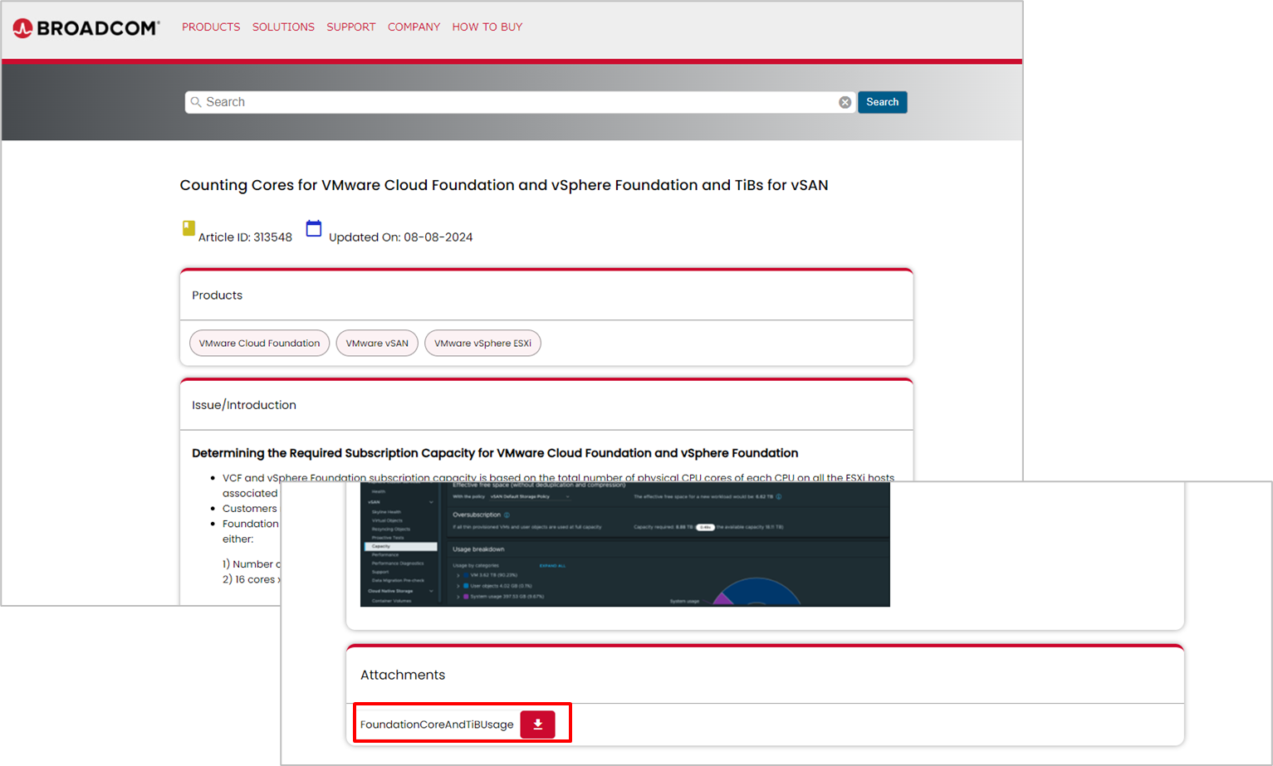Open the SOLUTIONS menu
The image size is (1273, 766).
(283, 27)
